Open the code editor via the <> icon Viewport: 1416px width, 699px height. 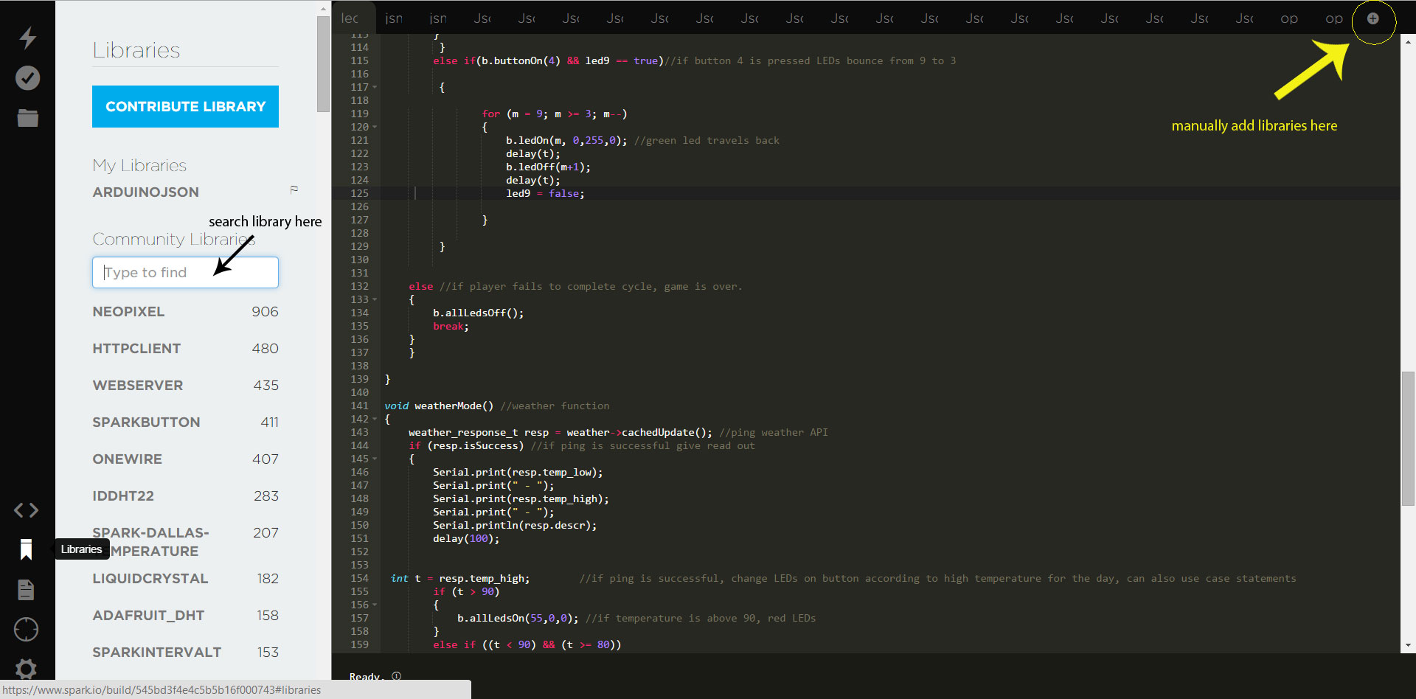(26, 510)
